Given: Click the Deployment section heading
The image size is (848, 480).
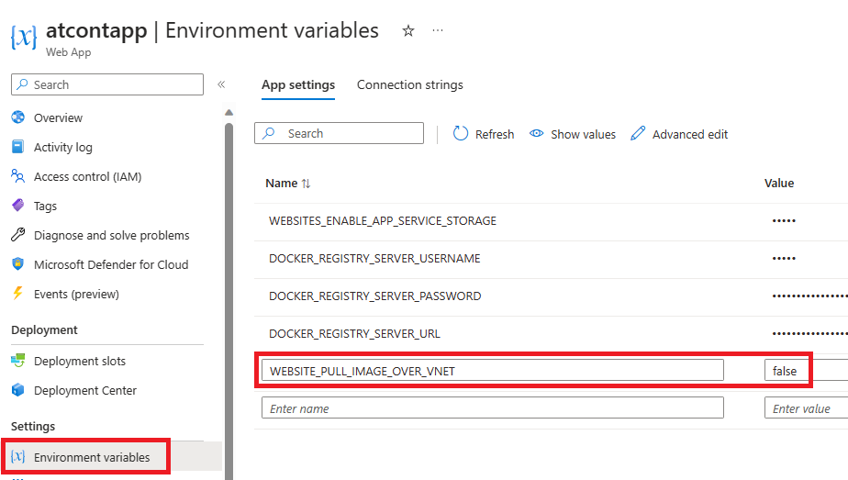Looking at the screenshot, I should (44, 329).
